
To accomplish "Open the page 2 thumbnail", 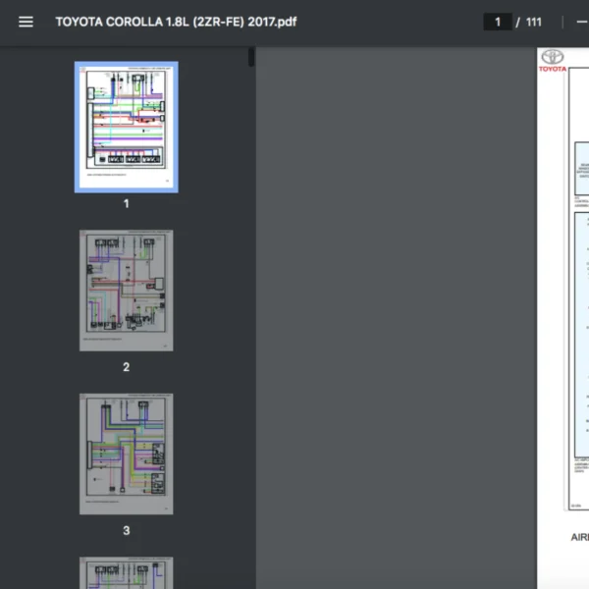I will click(x=127, y=291).
